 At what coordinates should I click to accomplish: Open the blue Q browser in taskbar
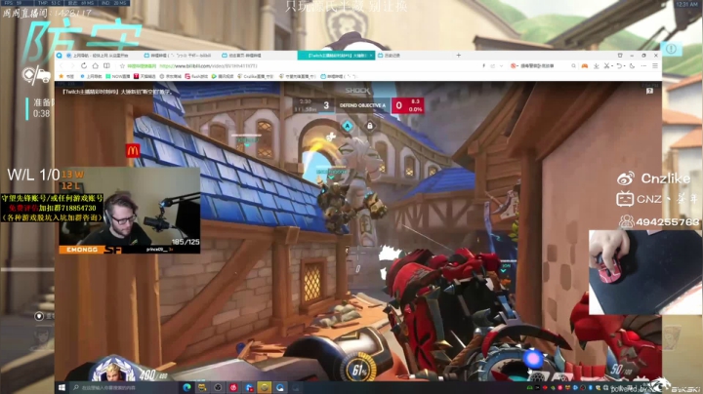coord(280,387)
